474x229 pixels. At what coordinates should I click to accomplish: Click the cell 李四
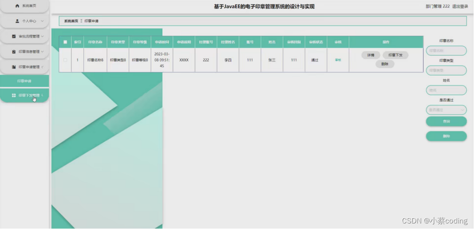pyautogui.click(x=228, y=60)
